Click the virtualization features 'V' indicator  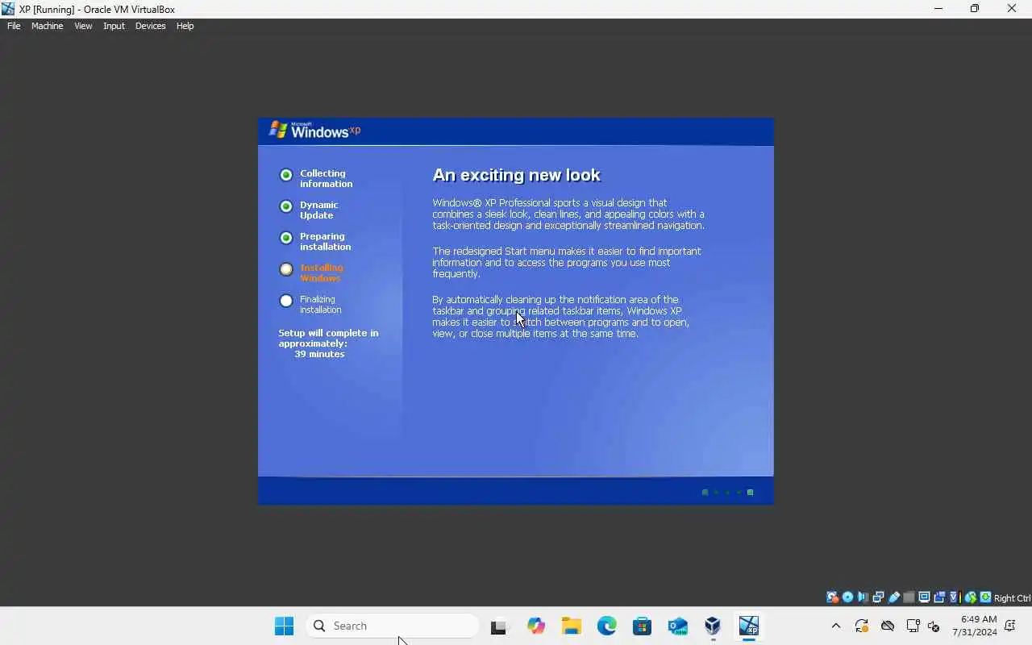954,597
